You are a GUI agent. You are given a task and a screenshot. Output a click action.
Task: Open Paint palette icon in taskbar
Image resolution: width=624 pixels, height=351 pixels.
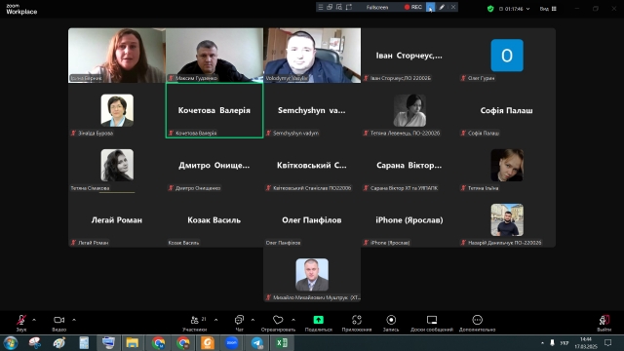tap(59, 342)
